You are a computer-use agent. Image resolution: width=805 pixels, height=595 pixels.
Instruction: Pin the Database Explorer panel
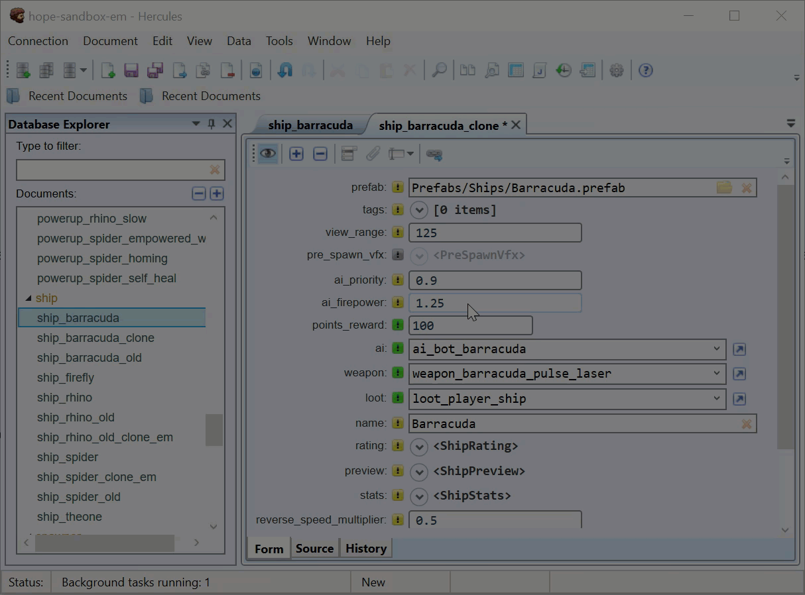(212, 124)
